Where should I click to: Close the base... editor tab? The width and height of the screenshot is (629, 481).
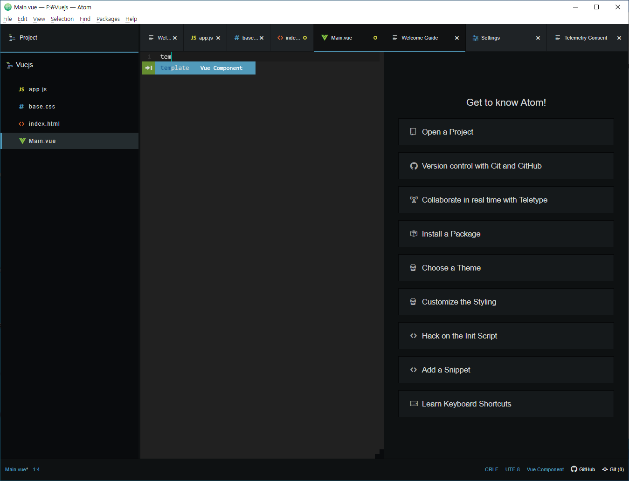pyautogui.click(x=262, y=38)
